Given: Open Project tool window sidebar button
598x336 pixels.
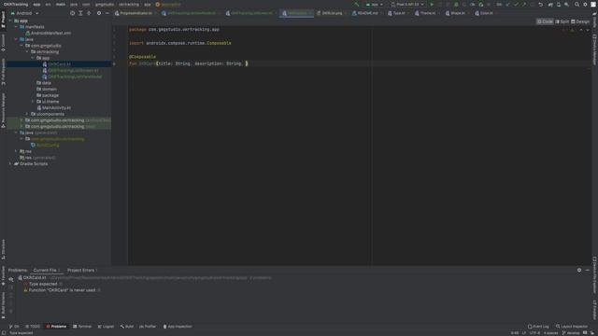Looking at the screenshot, I should [3, 20].
